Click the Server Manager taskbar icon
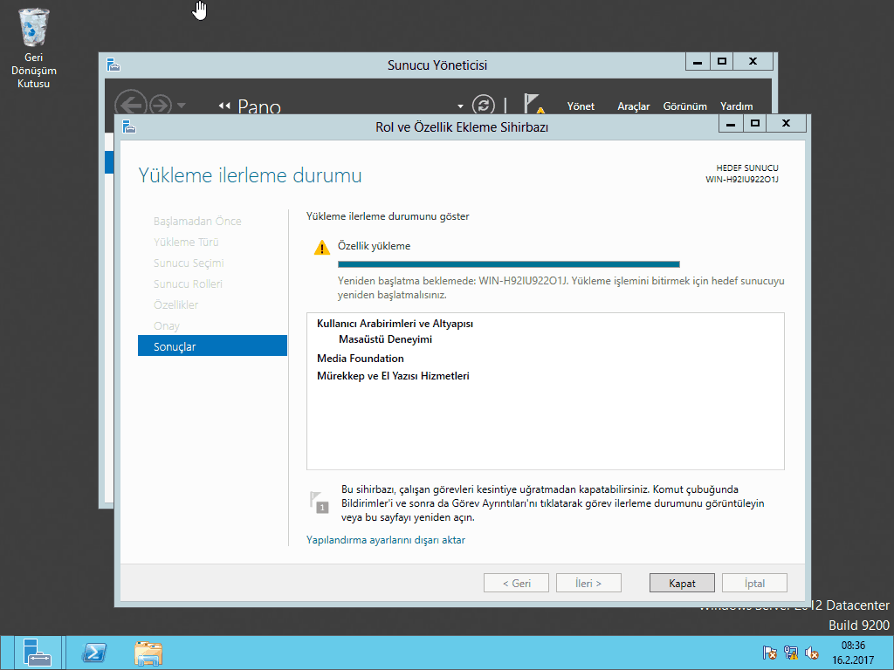This screenshot has height=670, width=894. point(37,653)
